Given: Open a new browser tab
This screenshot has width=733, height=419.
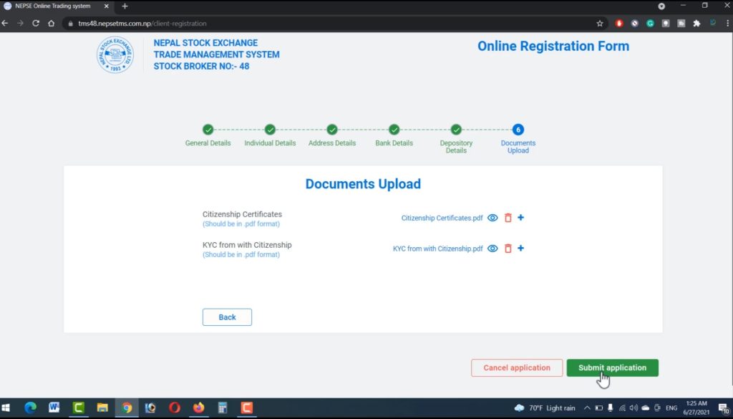Looking at the screenshot, I should coord(125,6).
